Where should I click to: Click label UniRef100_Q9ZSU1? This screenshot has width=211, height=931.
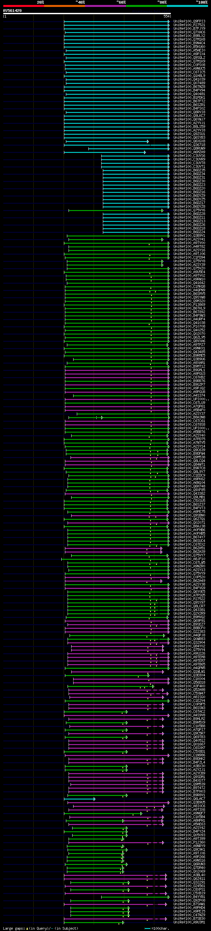[x=189, y=134]
